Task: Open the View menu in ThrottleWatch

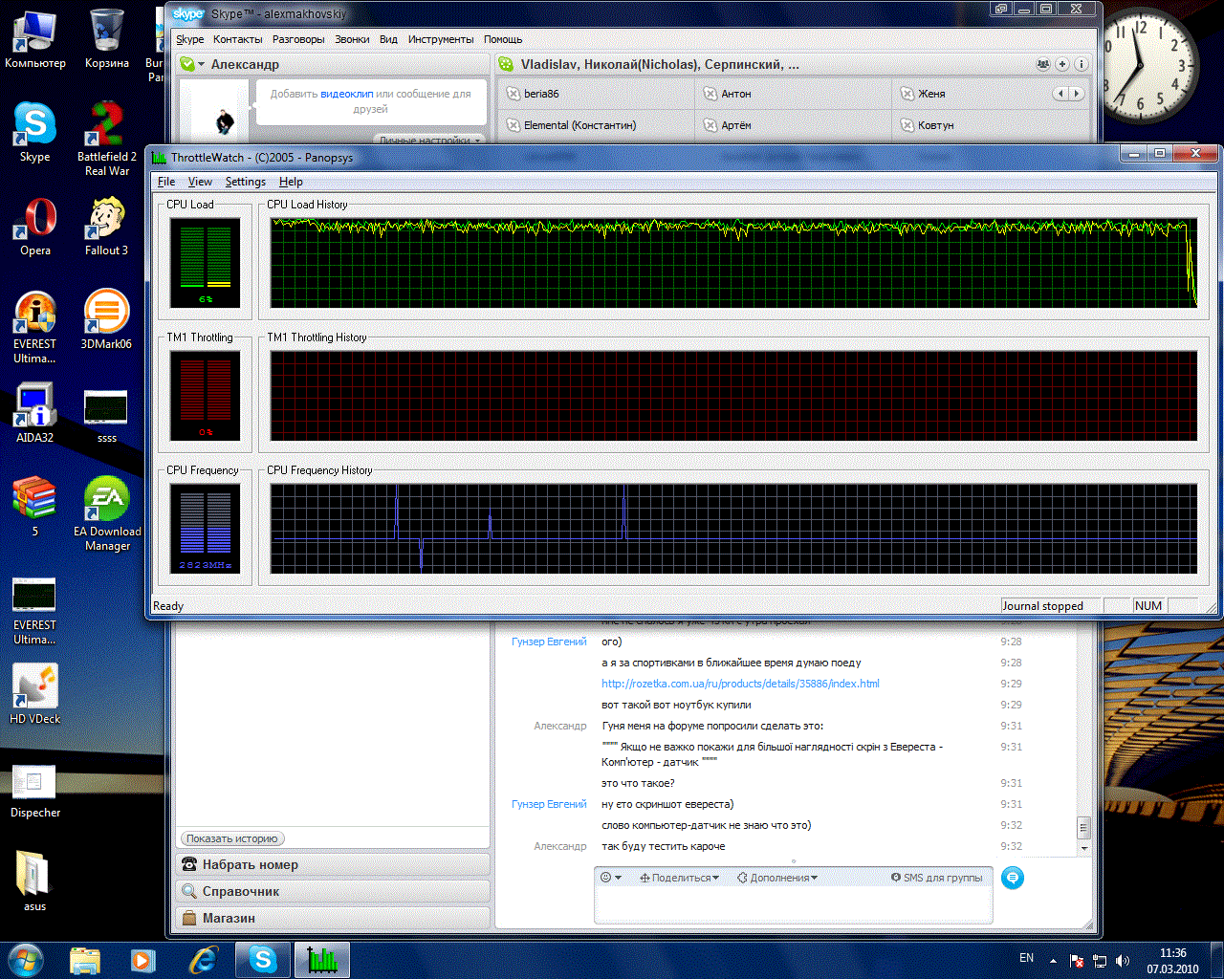Action: 200,182
